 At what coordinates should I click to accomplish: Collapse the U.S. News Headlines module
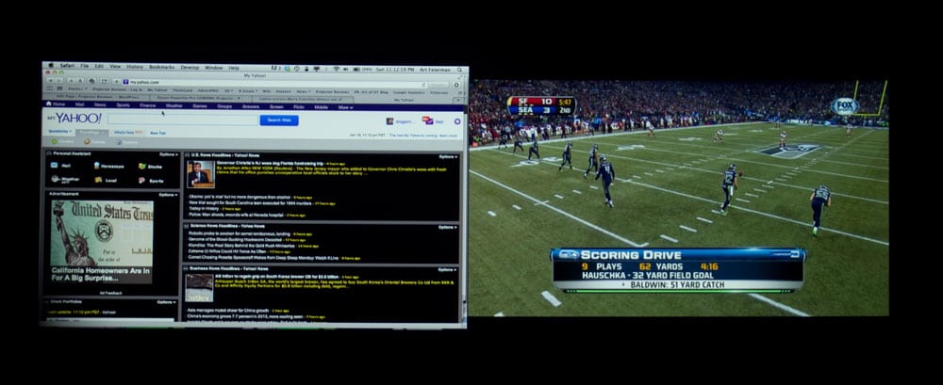[187, 155]
